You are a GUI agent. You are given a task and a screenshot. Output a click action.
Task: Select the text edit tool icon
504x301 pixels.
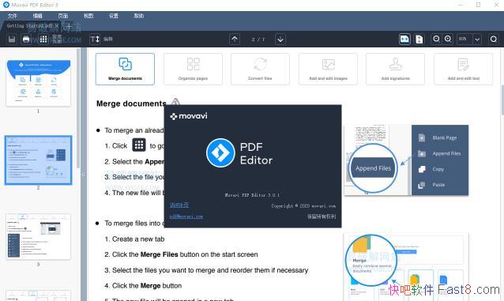tap(95, 40)
